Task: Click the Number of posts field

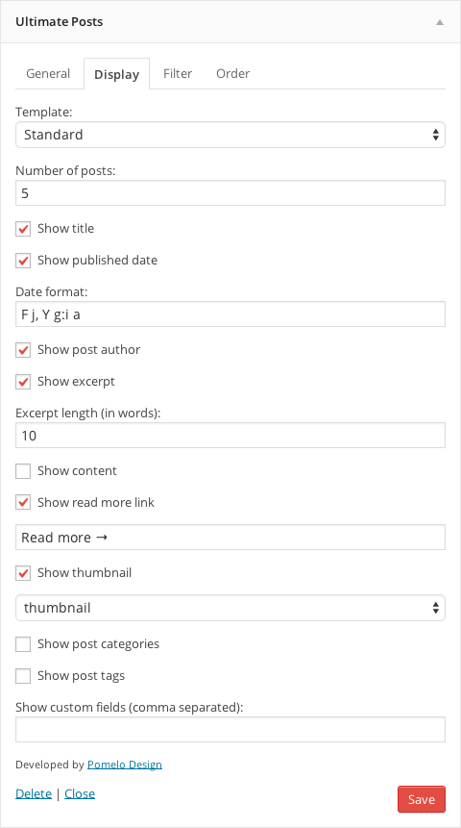Action: 230,193
